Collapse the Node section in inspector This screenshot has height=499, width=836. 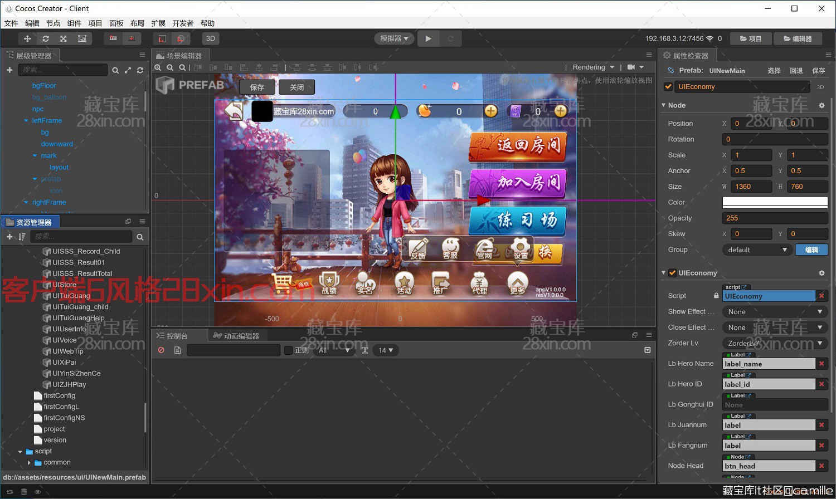[x=663, y=105]
